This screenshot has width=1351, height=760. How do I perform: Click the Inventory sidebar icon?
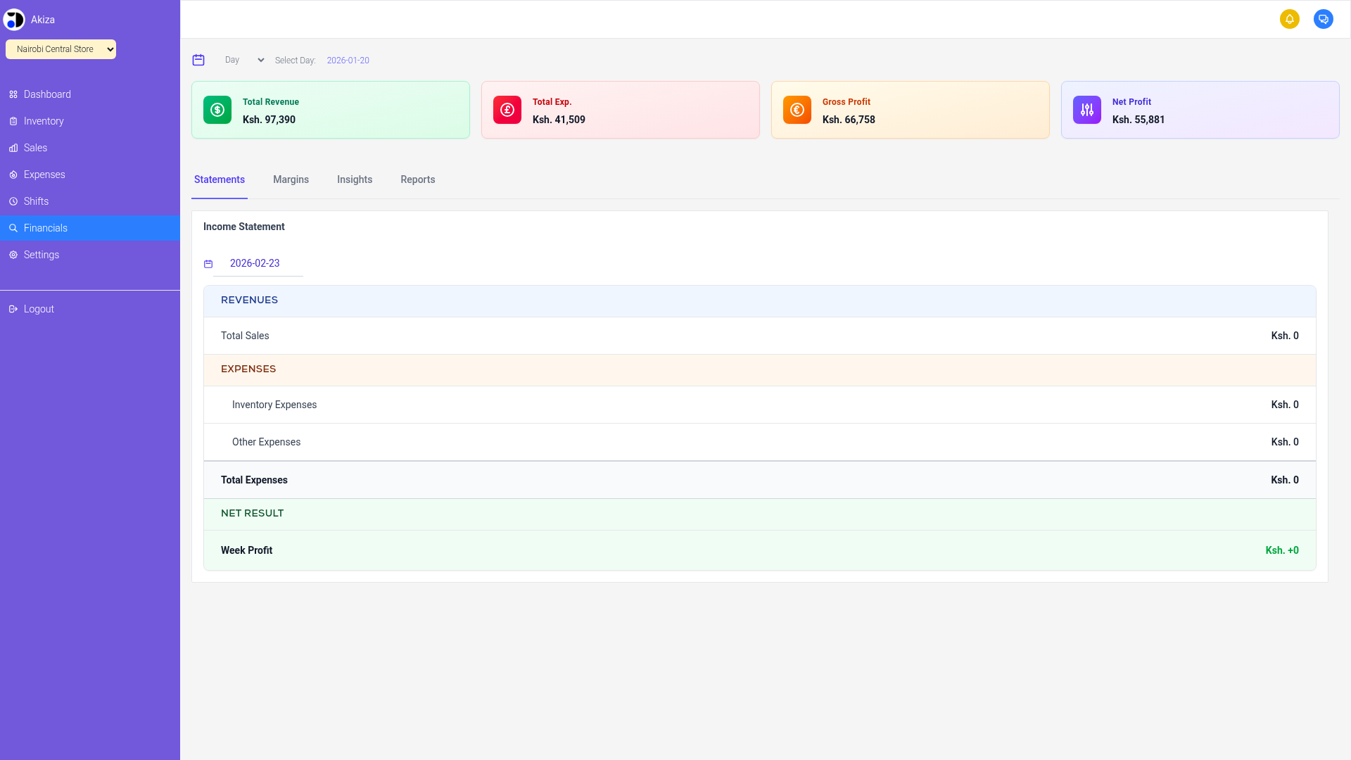[13, 121]
